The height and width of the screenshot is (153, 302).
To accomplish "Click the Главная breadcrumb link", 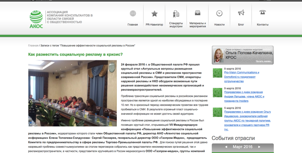I will [x=33, y=46].
